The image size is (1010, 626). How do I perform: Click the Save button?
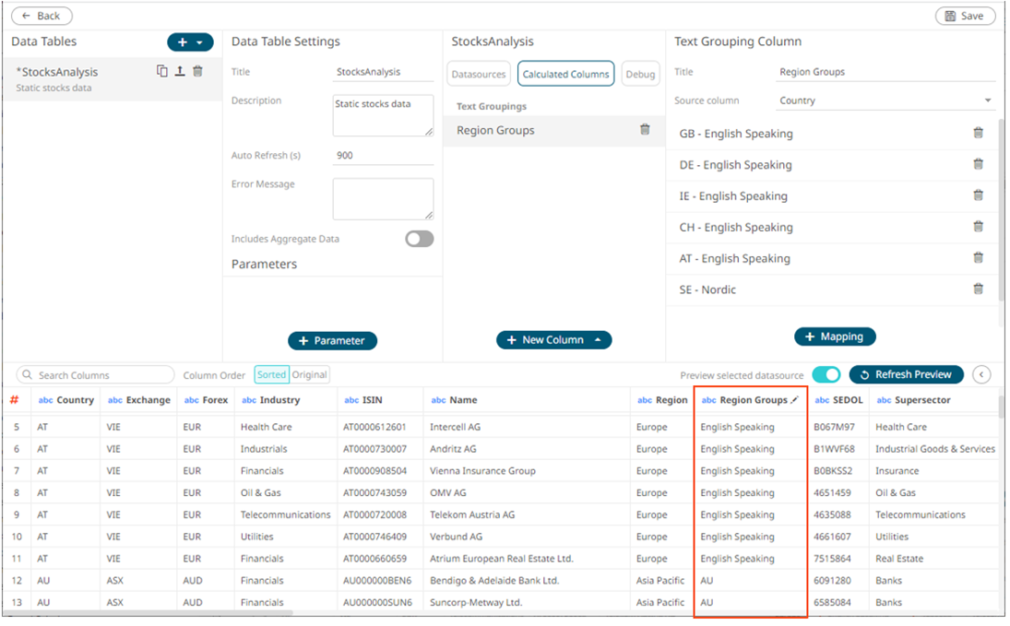click(x=965, y=16)
